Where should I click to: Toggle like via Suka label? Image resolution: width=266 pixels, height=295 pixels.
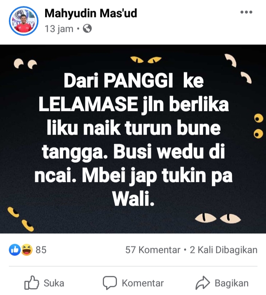click(x=54, y=283)
